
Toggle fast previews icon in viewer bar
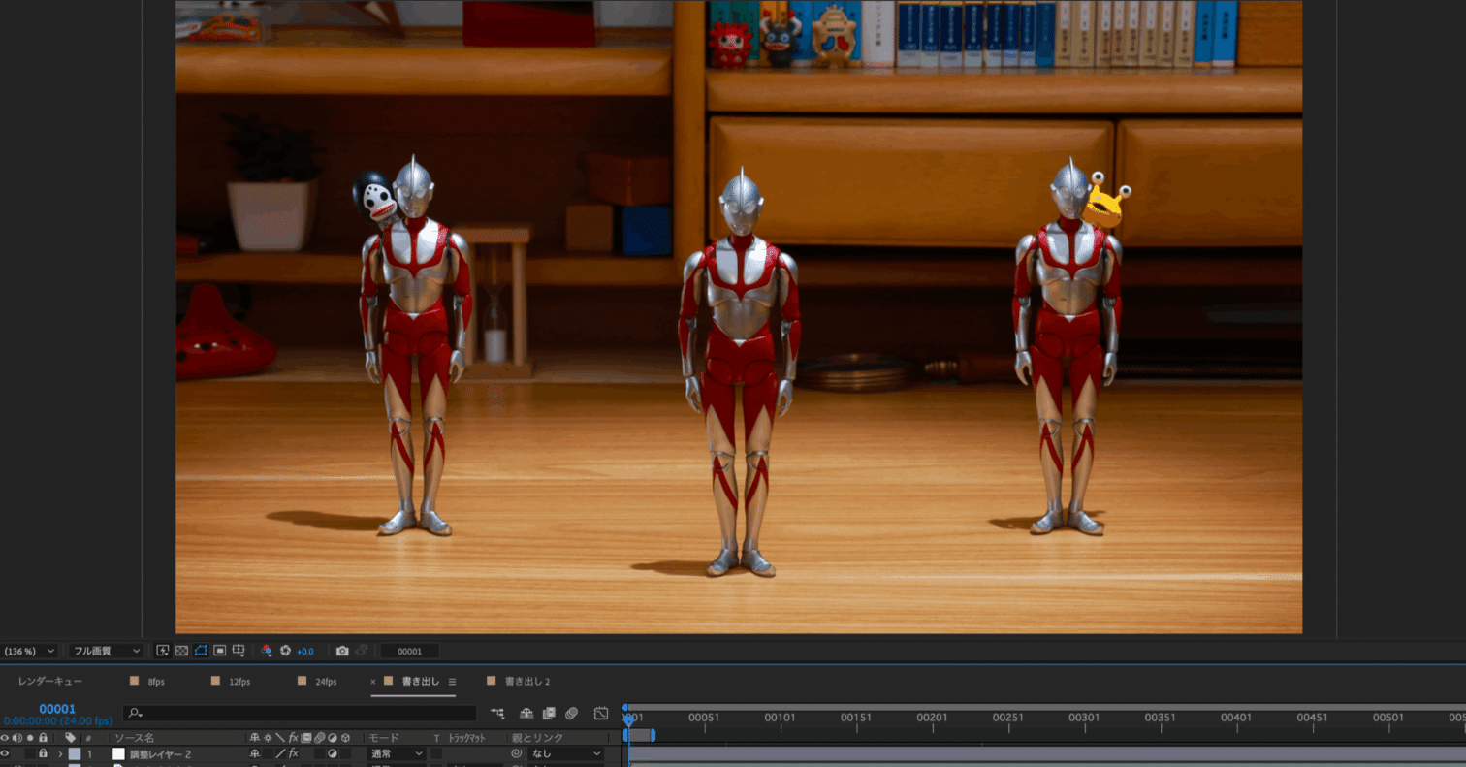pos(162,650)
